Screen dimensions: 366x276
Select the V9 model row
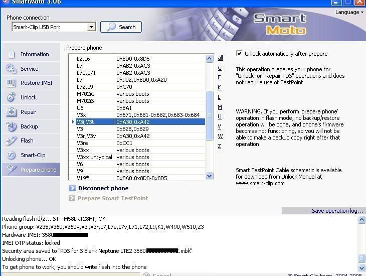(137, 171)
